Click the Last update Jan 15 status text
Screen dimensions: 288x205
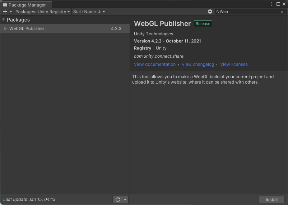pos(29,200)
